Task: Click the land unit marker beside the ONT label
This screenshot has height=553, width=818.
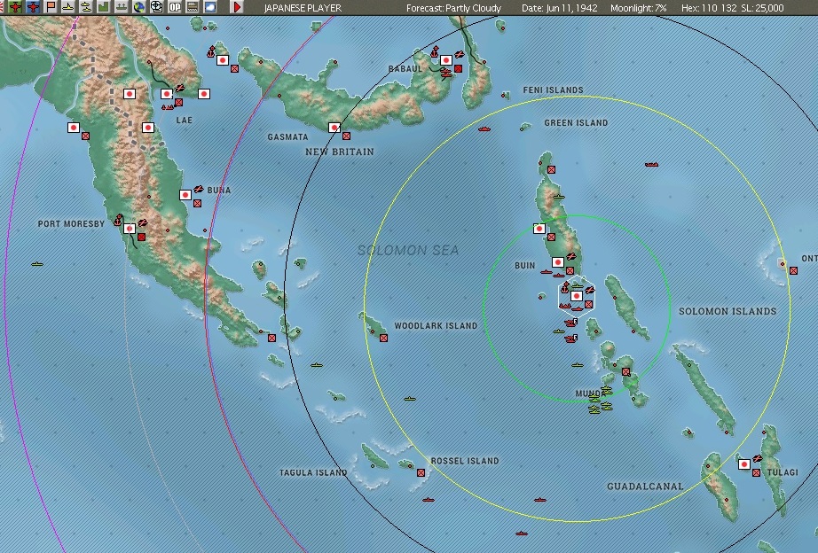Action: (x=793, y=270)
